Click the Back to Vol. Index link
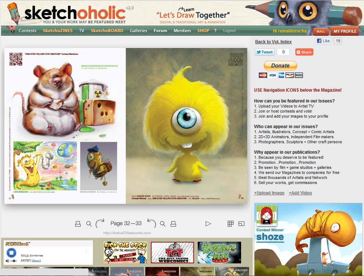Viewport: 364px width, 276px height. click(273, 42)
